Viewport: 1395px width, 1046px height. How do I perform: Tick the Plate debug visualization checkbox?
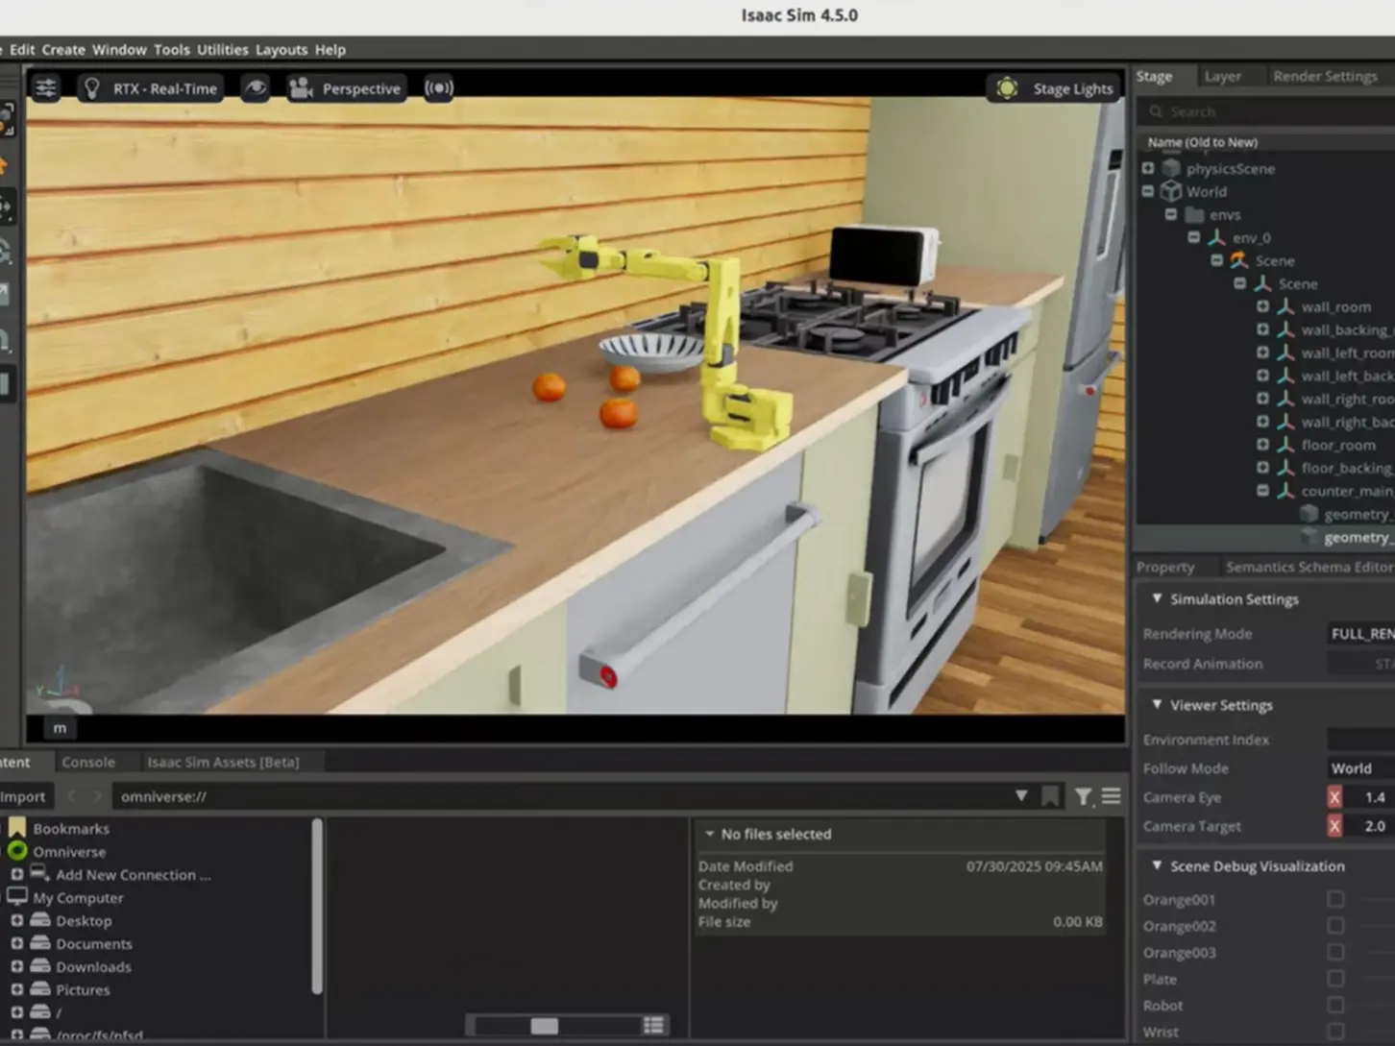pyautogui.click(x=1335, y=979)
